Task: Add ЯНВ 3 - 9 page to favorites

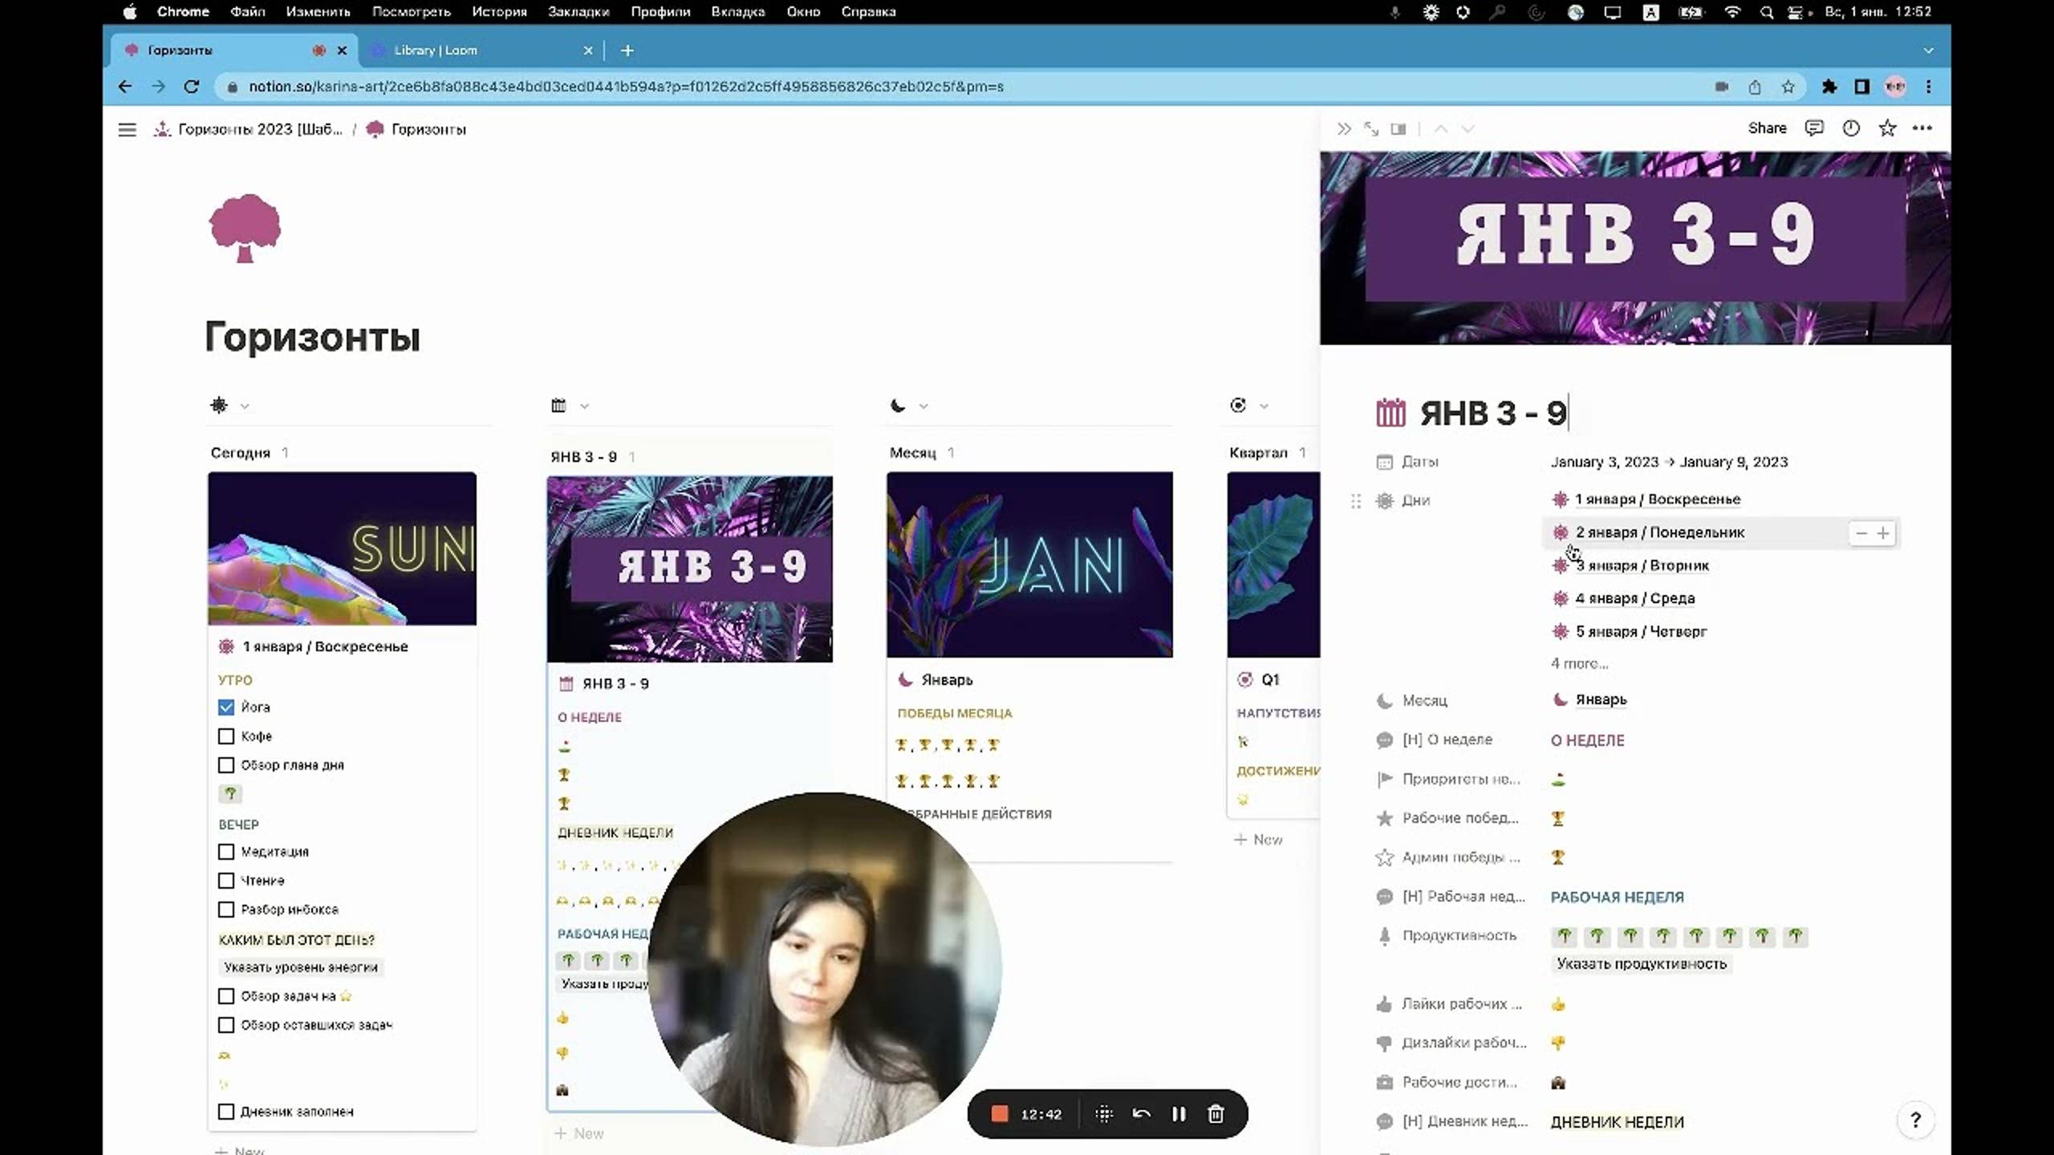Action: [1887, 128]
